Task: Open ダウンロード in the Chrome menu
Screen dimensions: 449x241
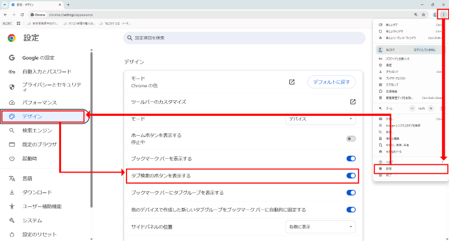Action: coord(410,72)
